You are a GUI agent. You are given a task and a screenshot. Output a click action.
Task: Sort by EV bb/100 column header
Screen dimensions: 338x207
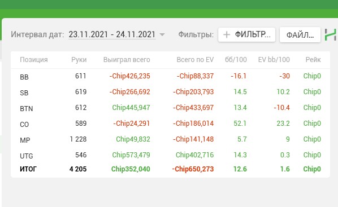pos(274,60)
